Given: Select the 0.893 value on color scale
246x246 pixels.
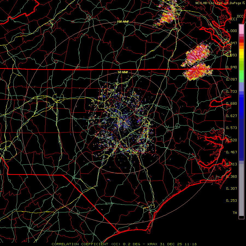Looking at the screenshot, I should [232, 55].
